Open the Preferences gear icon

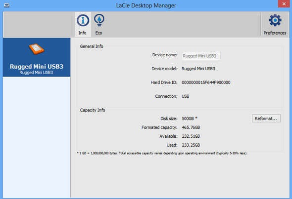[x=275, y=20]
